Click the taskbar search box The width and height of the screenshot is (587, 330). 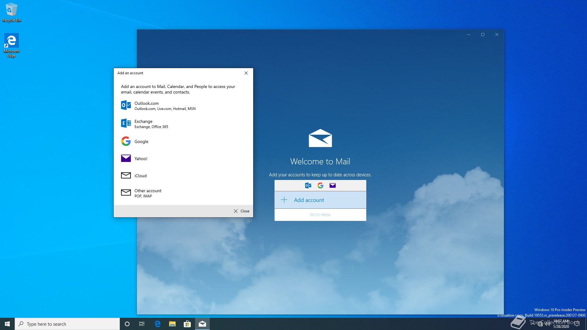tap(67, 324)
